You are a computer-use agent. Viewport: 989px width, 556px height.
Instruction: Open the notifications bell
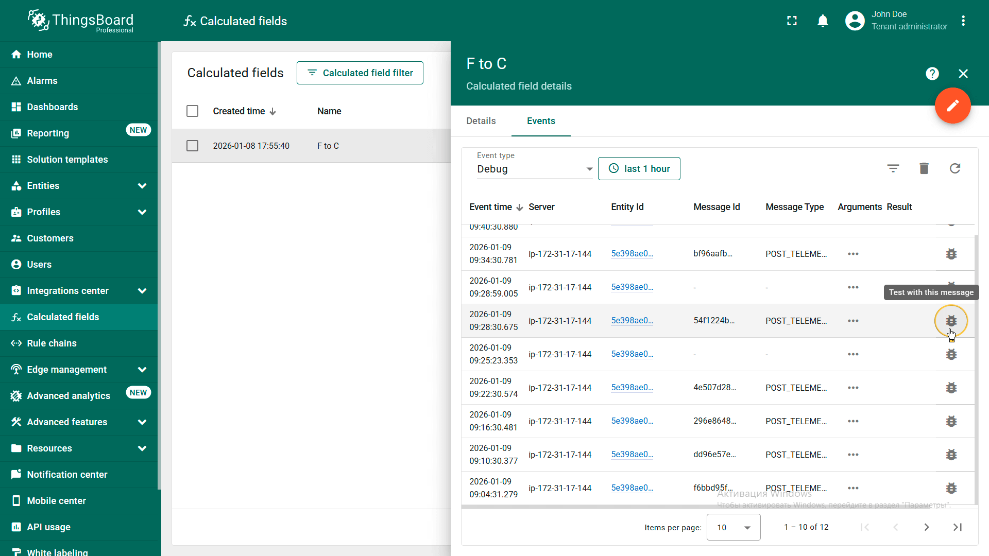[x=823, y=21]
